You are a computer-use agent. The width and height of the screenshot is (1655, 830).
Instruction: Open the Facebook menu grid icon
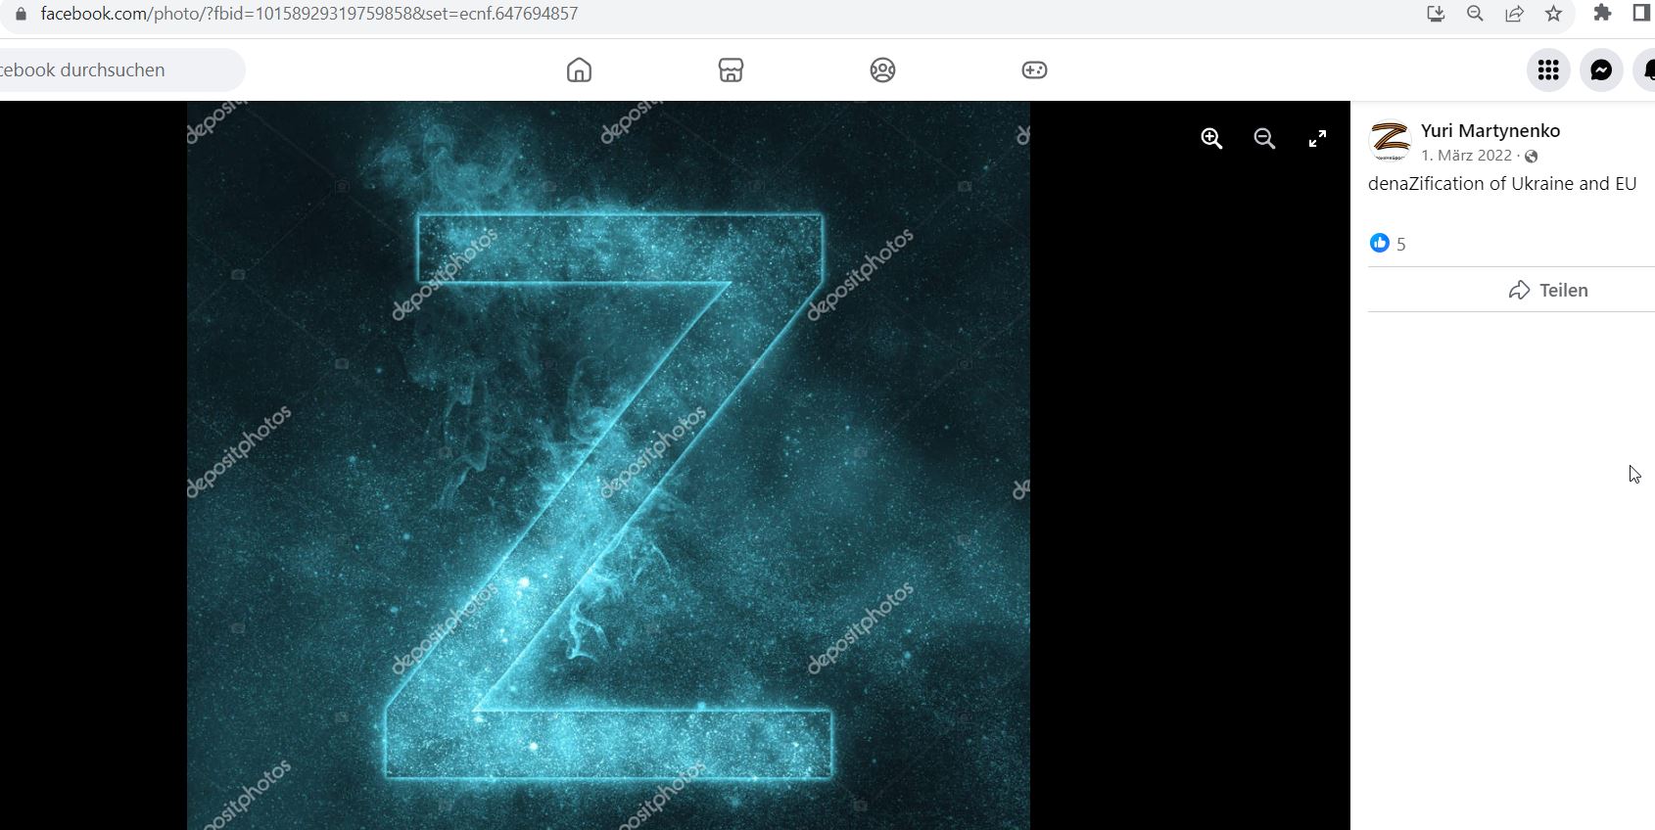tap(1548, 69)
